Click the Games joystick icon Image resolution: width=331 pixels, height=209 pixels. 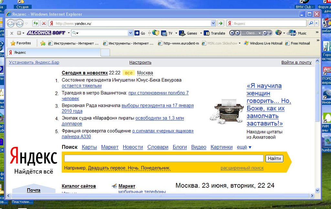tap(182, 33)
